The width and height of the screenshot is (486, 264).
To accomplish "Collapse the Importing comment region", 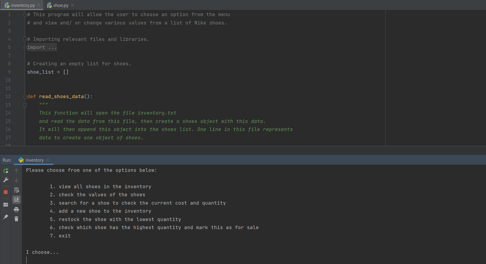I will (24, 39).
